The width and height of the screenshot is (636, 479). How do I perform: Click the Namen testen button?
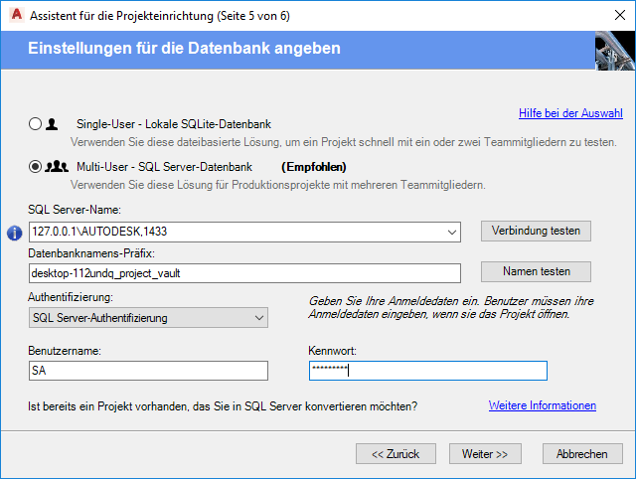[x=536, y=271]
